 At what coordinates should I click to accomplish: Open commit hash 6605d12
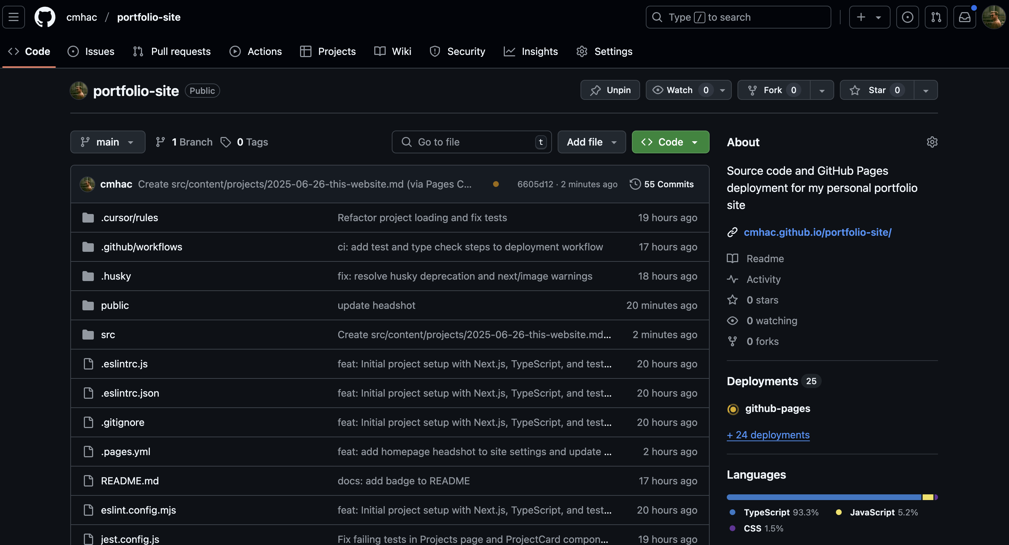pyautogui.click(x=535, y=184)
